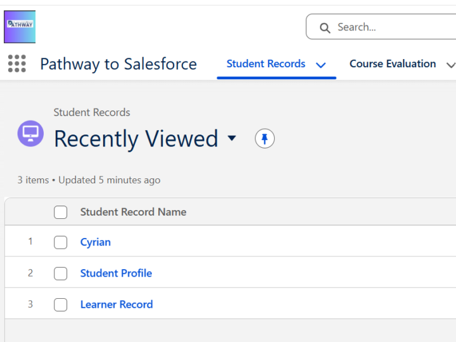Click row number 3 cell
The height and width of the screenshot is (342, 456).
point(30,304)
